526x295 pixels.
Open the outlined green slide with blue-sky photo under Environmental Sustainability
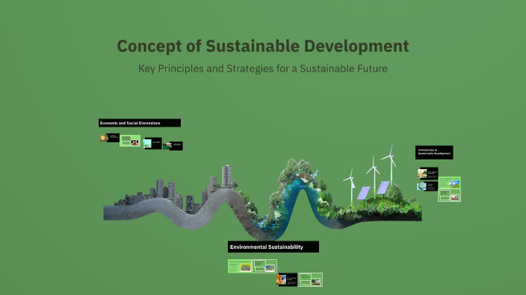pyautogui.click(x=264, y=266)
